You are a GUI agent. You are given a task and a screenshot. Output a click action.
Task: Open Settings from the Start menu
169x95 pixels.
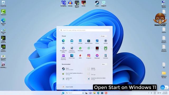click(x=106, y=41)
